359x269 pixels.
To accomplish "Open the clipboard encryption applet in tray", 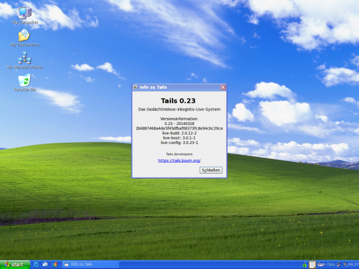I will pyautogui.click(x=312, y=264).
